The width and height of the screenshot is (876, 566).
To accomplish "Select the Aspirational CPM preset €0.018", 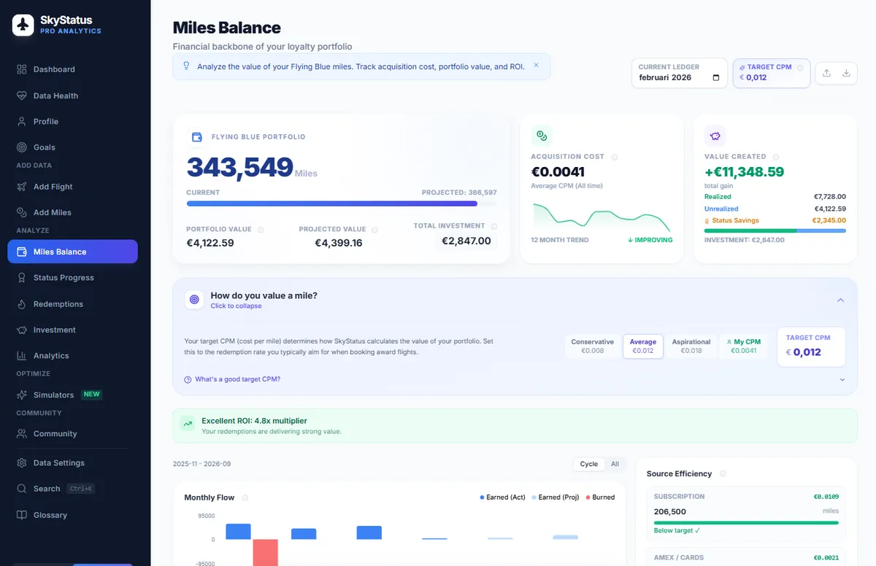I will click(691, 346).
